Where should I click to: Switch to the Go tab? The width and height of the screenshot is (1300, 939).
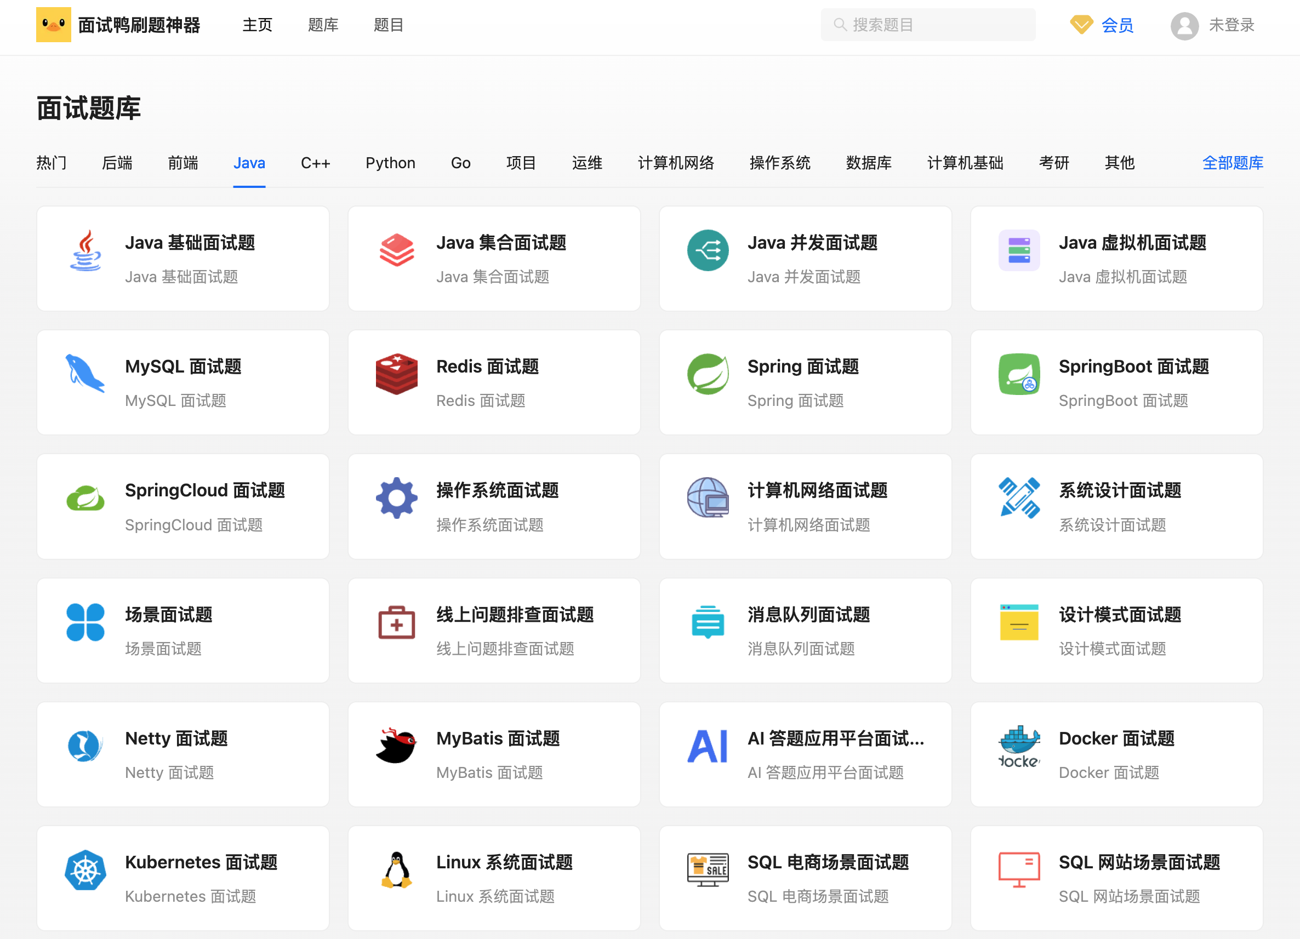click(x=461, y=163)
